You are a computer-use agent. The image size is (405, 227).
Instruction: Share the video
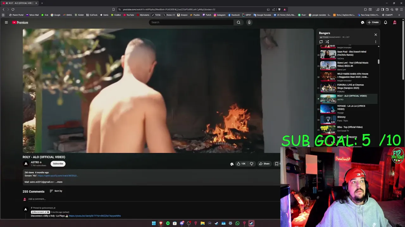tap(264, 164)
